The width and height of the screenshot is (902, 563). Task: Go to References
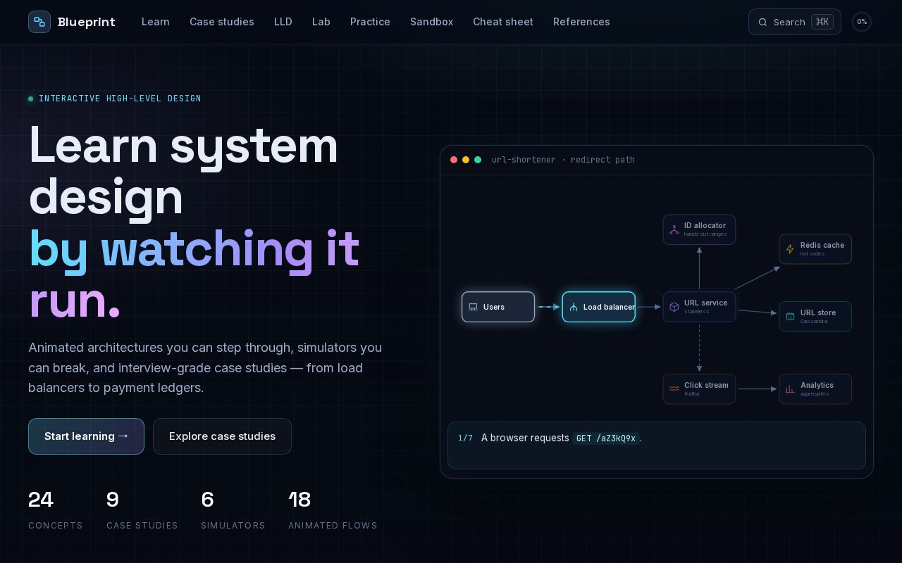[581, 22]
